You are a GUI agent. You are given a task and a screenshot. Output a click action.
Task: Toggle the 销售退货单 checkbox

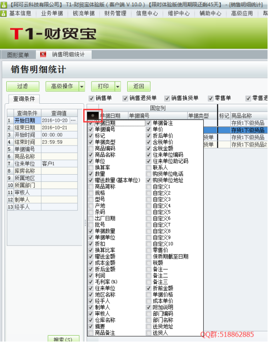coord(125,98)
